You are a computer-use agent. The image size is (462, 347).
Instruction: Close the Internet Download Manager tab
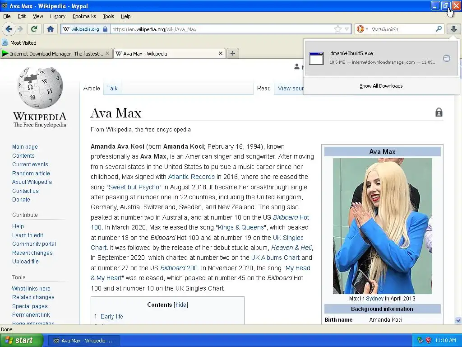click(x=107, y=53)
